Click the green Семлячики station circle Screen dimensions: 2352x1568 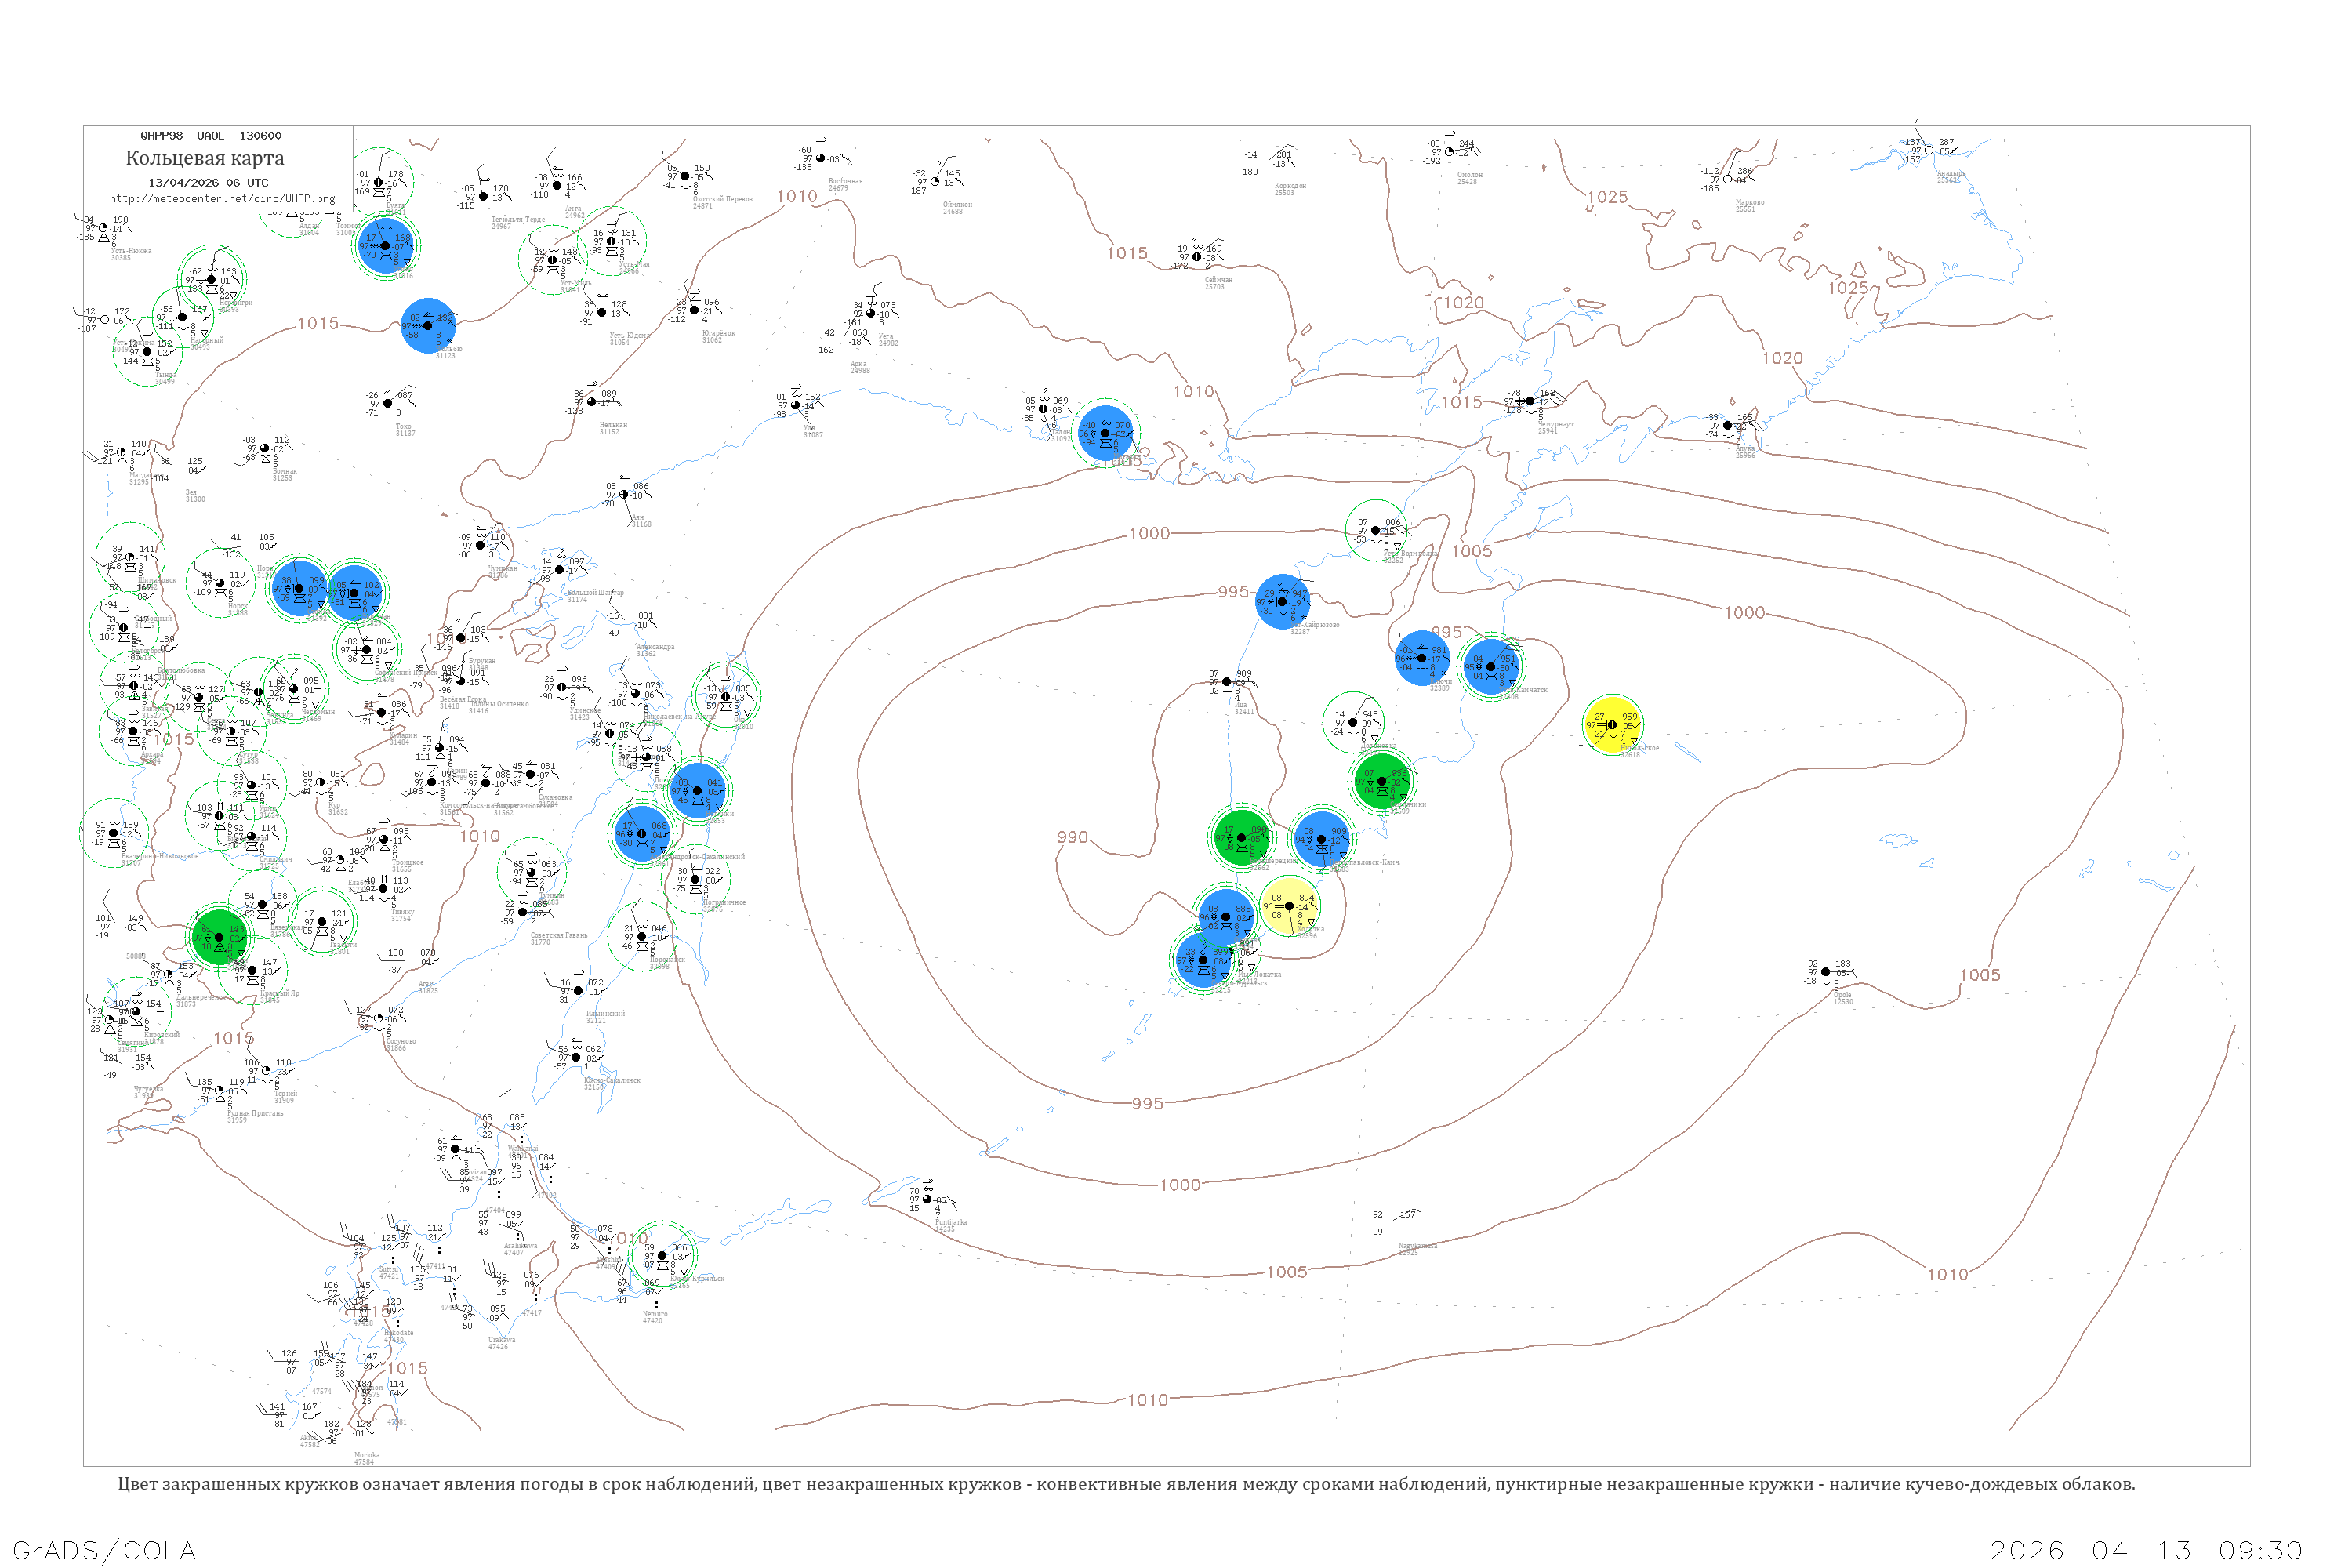tap(1382, 781)
